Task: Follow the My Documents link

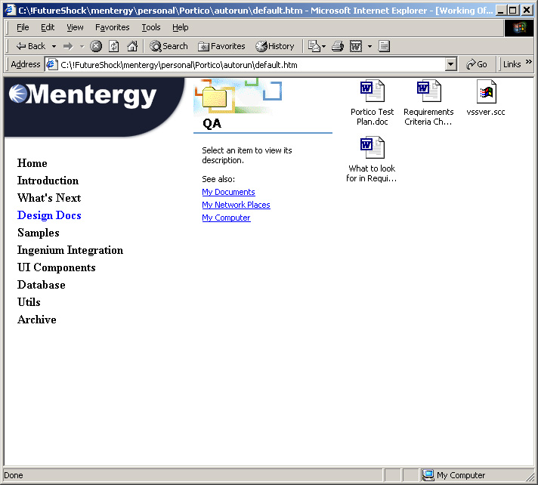Action: coord(228,192)
